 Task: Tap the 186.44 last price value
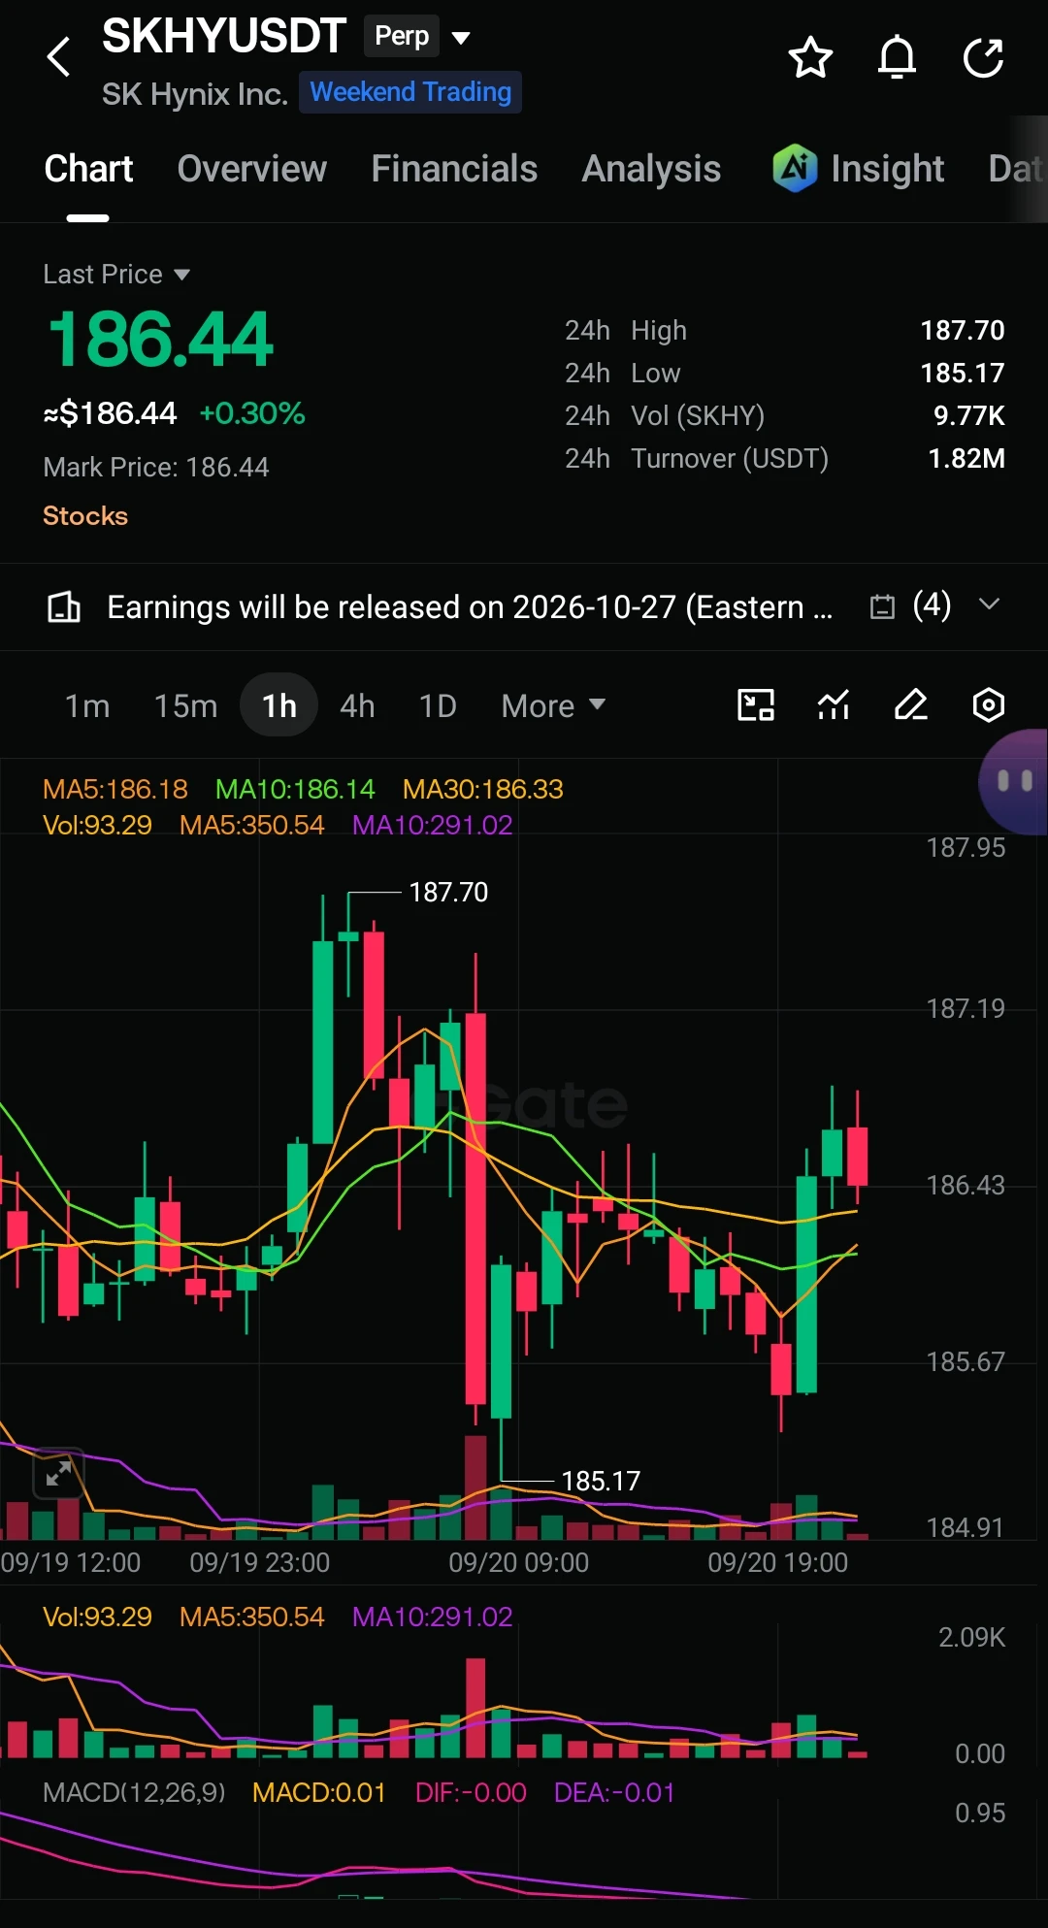[161, 340]
